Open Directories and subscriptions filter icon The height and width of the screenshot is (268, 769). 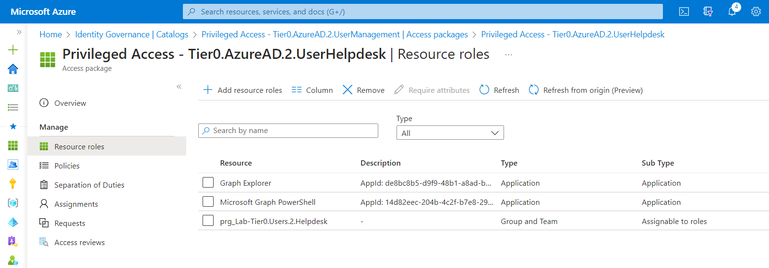708,11
